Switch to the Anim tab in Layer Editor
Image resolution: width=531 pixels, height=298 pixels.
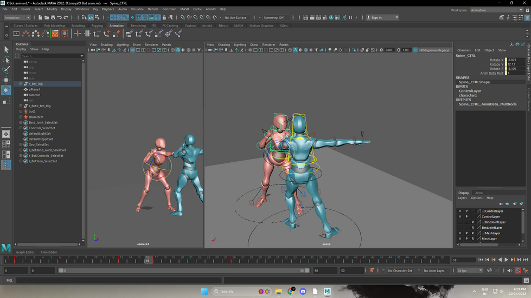(479, 193)
